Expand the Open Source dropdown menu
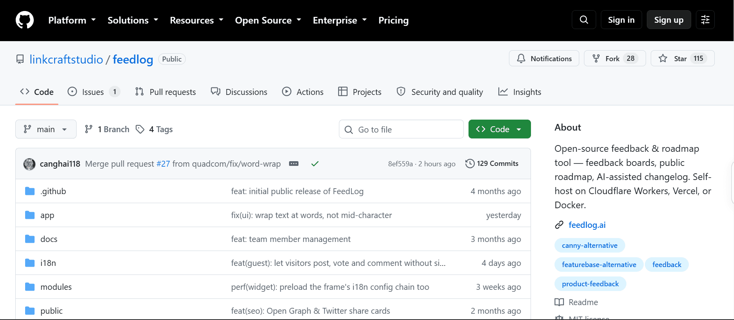 click(268, 20)
